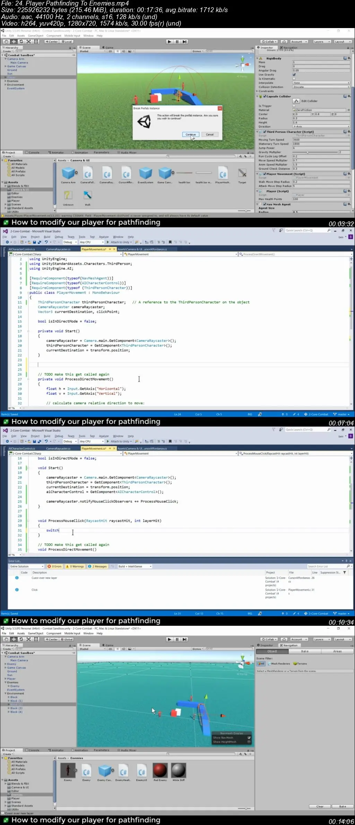The image size is (355, 825).
Task: Click the Bake button under the Navigation panel
Action: click(x=343, y=806)
